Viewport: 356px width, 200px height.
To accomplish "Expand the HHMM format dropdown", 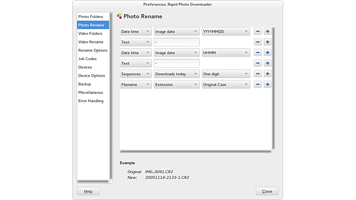I will click(x=226, y=53).
